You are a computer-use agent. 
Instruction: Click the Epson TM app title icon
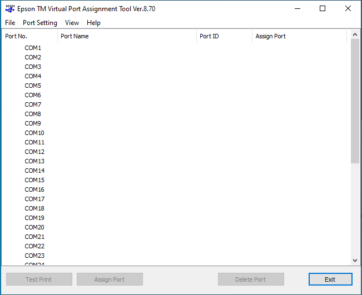pyautogui.click(x=10, y=9)
